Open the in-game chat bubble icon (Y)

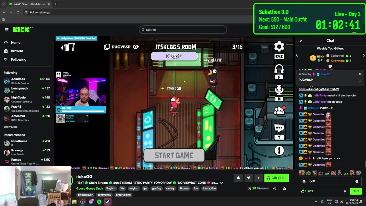pyautogui.click(x=279, y=128)
